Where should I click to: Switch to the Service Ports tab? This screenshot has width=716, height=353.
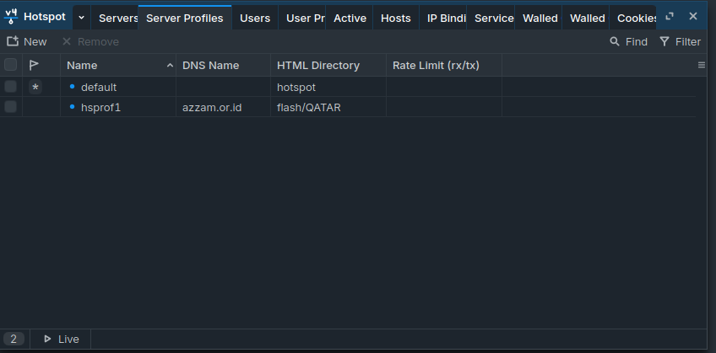491,19
